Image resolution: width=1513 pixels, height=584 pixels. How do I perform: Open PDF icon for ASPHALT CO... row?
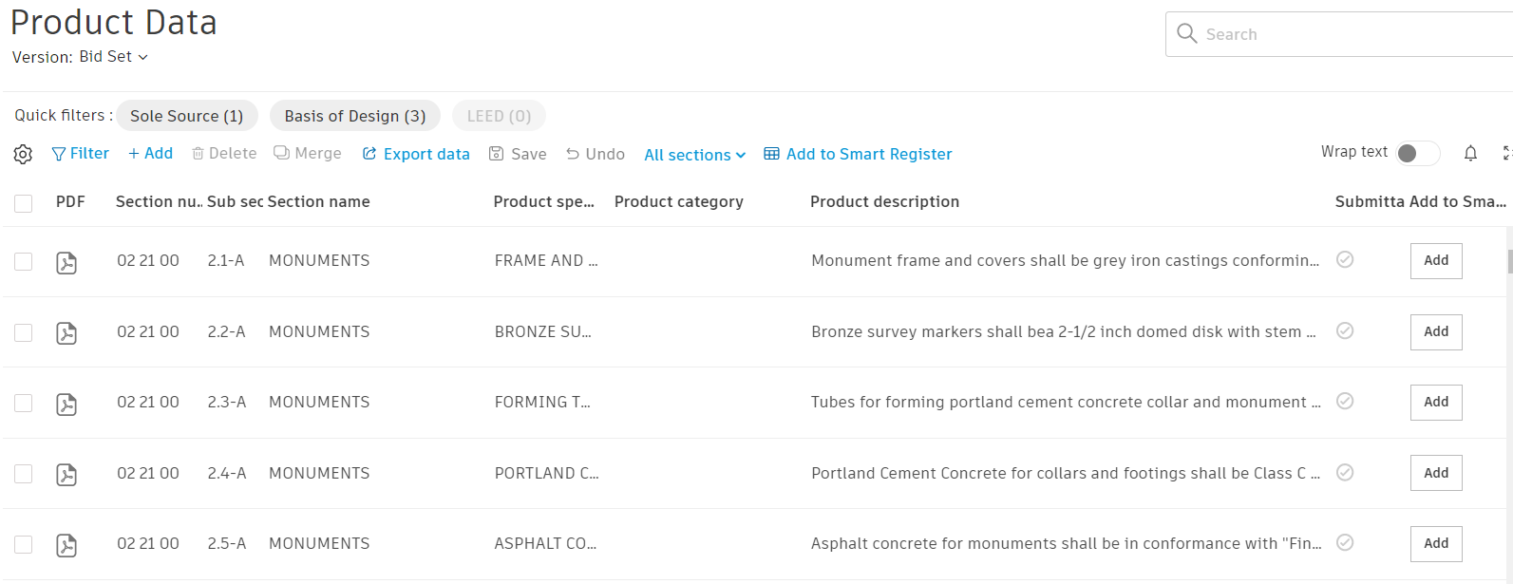(66, 544)
